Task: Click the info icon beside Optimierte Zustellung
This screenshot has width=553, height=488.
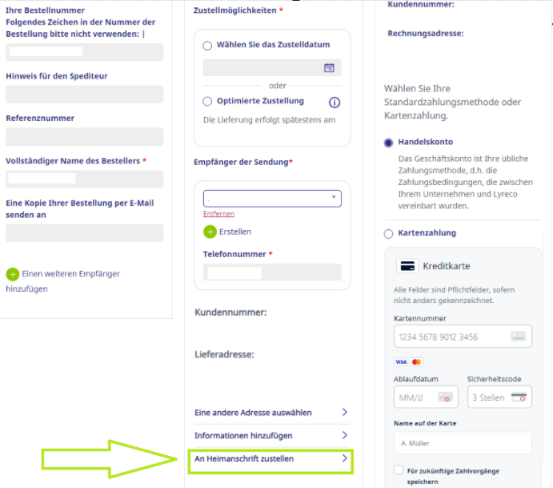Action: point(335,103)
